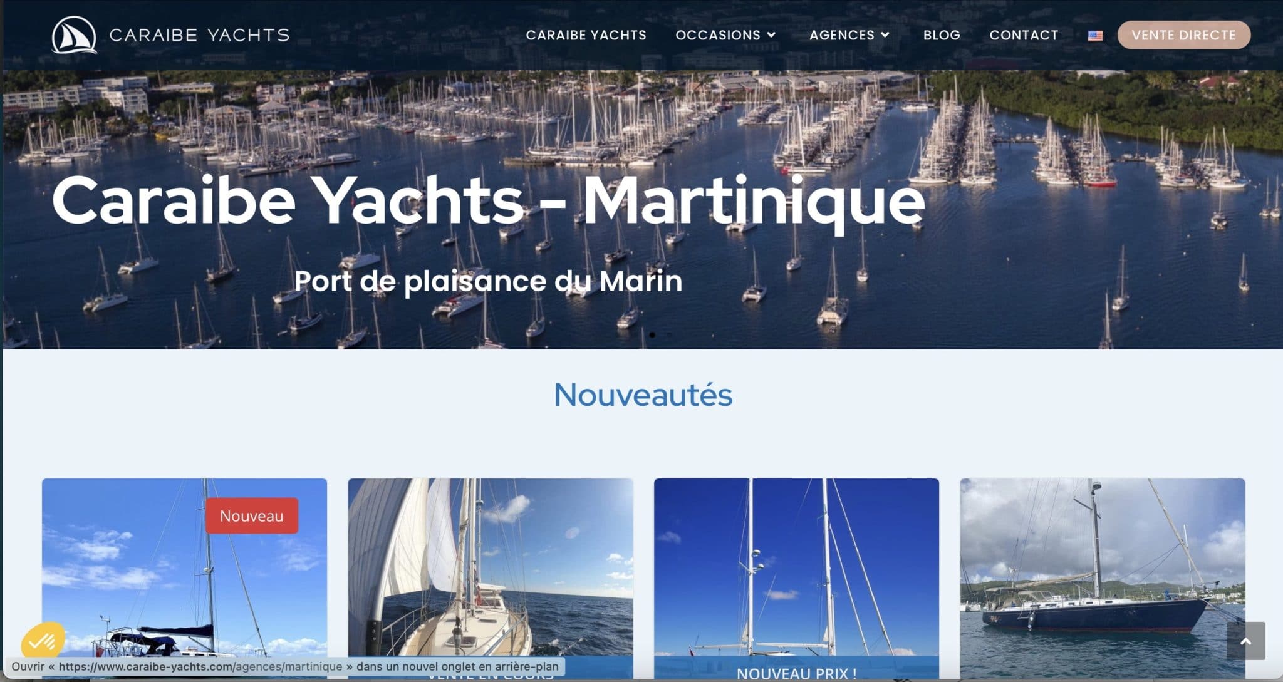The width and height of the screenshot is (1283, 682).
Task: Click the red Nouveau badge on first boat
Action: [x=252, y=515]
